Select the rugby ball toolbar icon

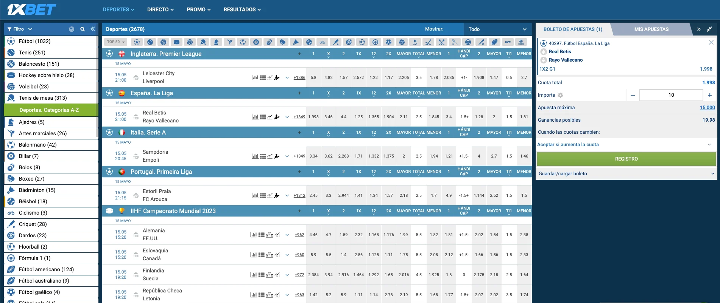coord(494,42)
